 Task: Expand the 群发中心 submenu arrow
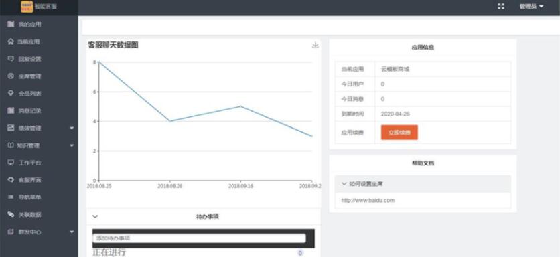(x=72, y=232)
